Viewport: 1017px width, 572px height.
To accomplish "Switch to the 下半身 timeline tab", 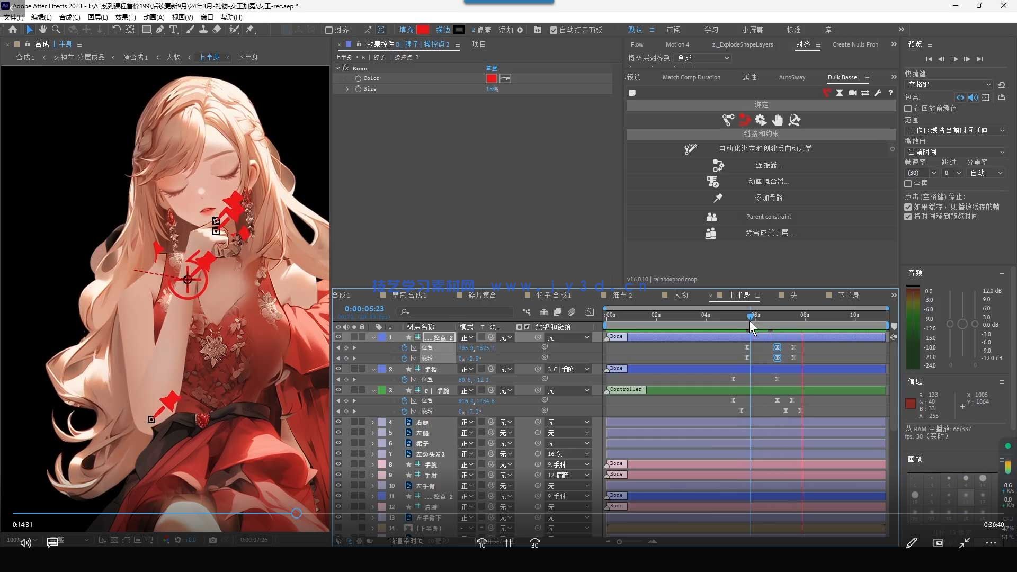I will pyautogui.click(x=847, y=295).
